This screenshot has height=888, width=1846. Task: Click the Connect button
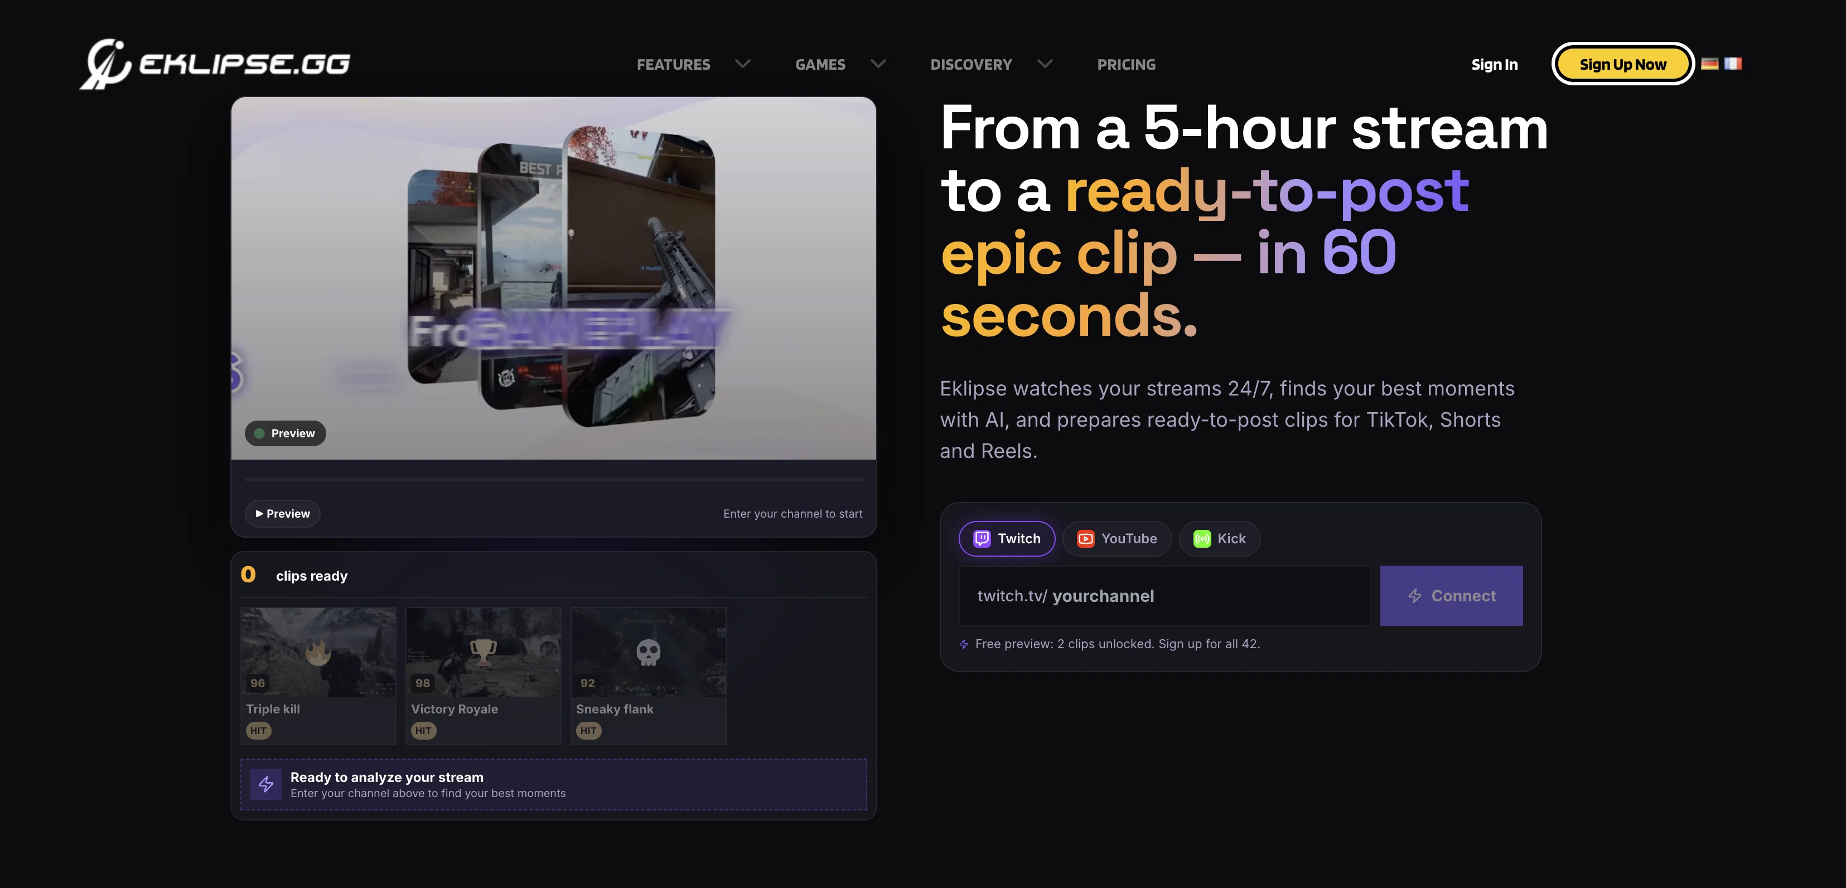pos(1451,596)
